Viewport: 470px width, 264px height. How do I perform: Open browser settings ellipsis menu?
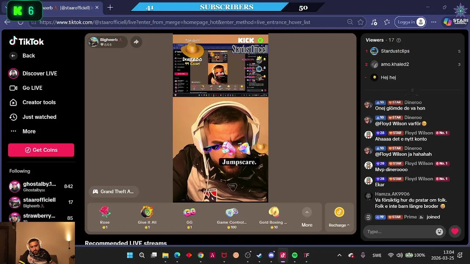tap(434, 22)
